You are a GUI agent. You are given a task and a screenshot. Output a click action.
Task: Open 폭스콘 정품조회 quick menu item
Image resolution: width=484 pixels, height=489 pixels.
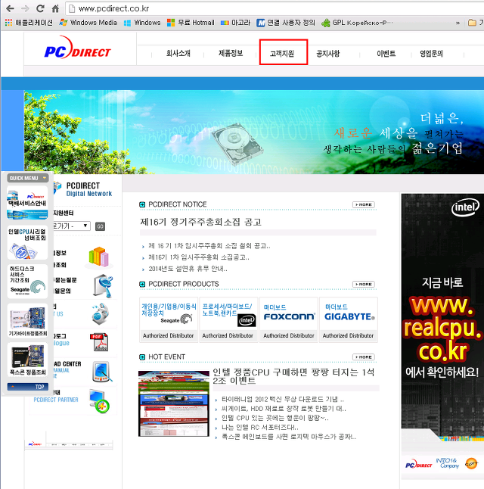pyautogui.click(x=27, y=360)
